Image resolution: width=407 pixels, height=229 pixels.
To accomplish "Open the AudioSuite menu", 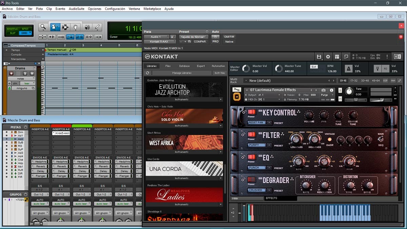I will click(77, 9).
